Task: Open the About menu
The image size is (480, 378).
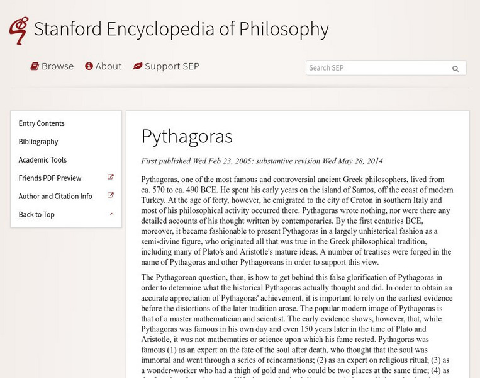Action: pos(108,66)
